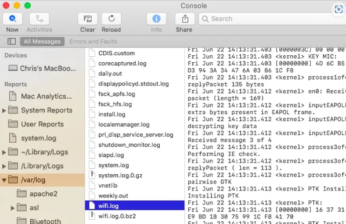Select the All Messages filter
Viewport: 346px width, 224px height.
(42, 41)
